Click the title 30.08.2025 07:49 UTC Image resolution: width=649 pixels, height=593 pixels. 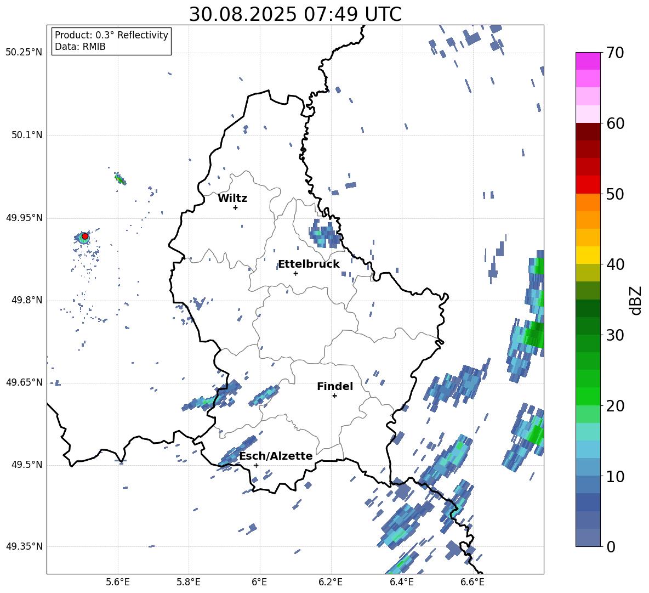pos(295,14)
